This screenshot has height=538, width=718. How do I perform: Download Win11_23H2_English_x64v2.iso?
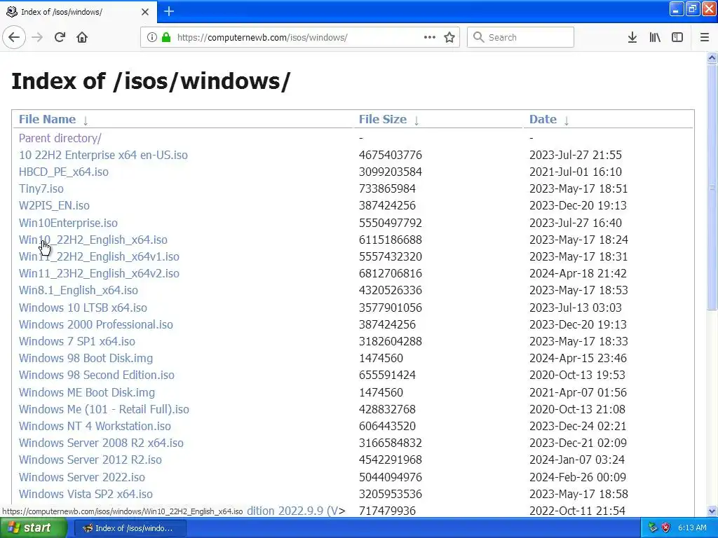coord(99,274)
